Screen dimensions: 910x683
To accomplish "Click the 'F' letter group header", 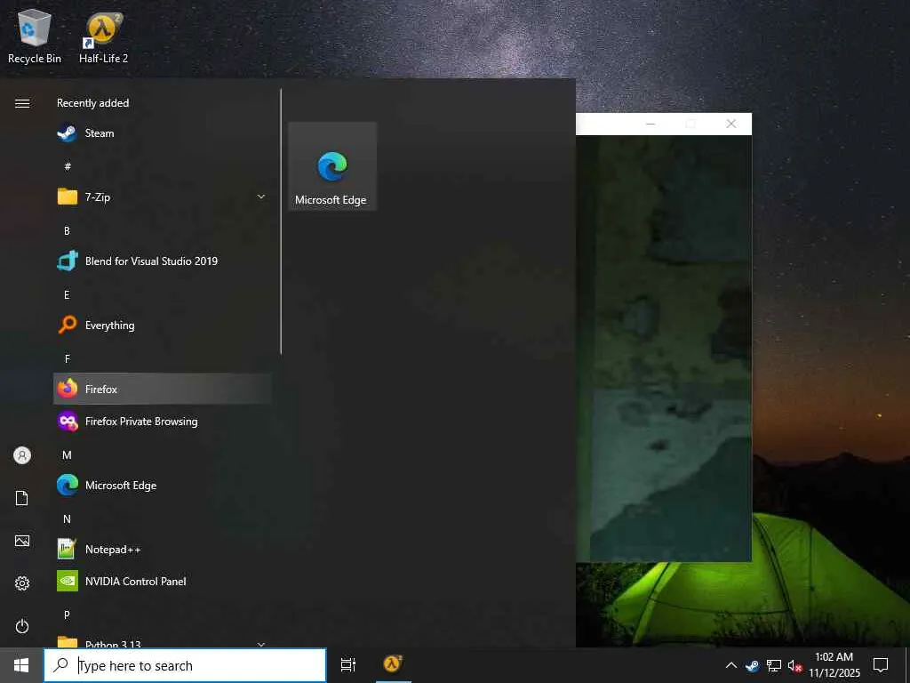I will click(68, 359).
